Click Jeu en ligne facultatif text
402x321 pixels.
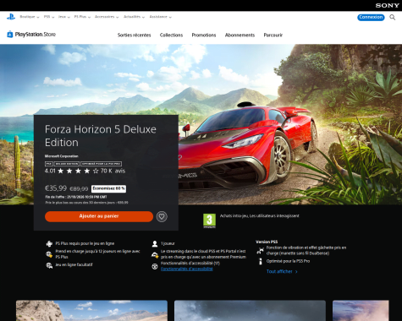click(x=74, y=264)
